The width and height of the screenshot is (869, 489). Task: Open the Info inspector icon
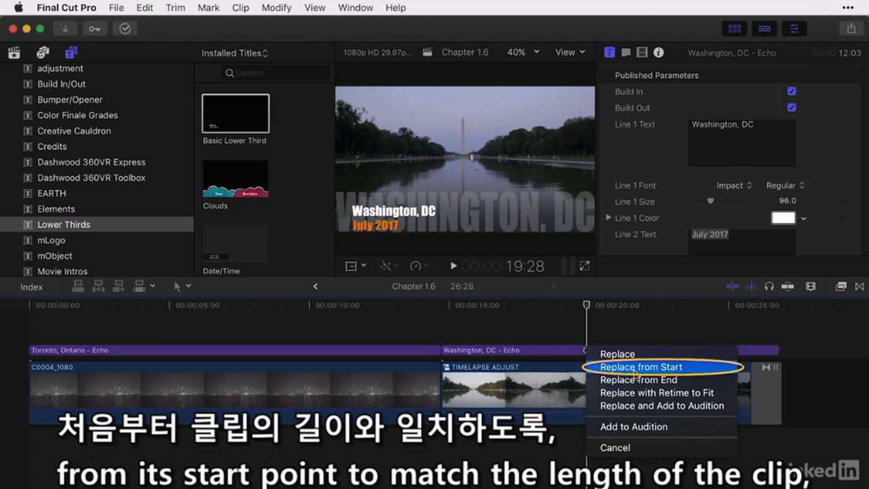[x=659, y=52]
